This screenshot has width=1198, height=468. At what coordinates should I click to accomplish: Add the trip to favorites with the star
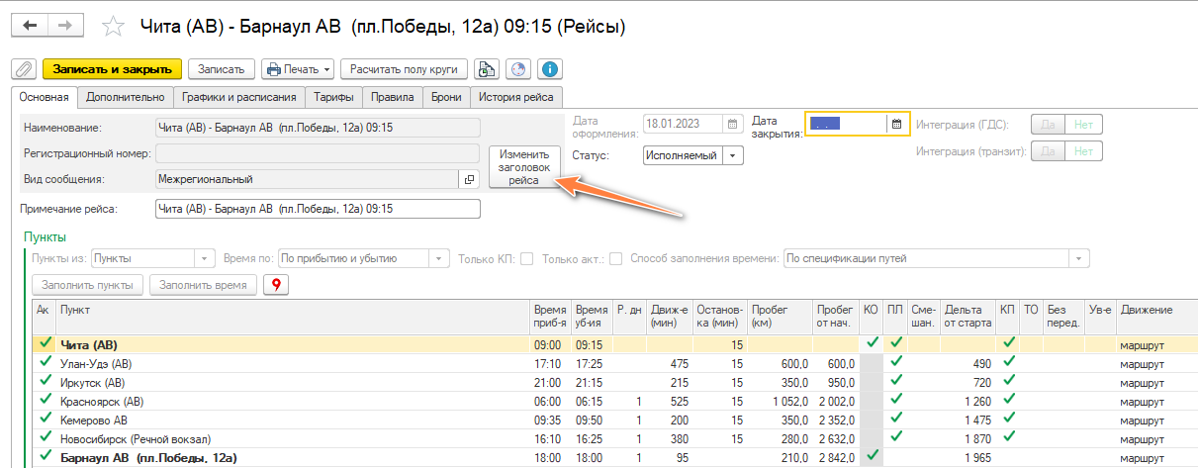click(115, 26)
